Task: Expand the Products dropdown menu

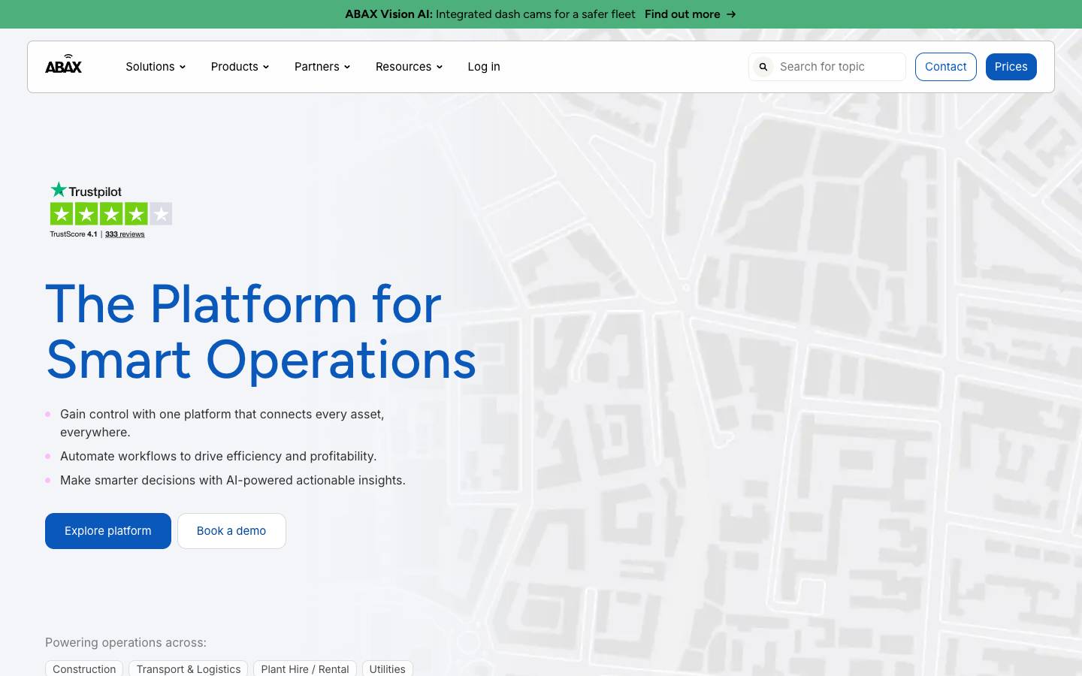Action: tap(240, 67)
